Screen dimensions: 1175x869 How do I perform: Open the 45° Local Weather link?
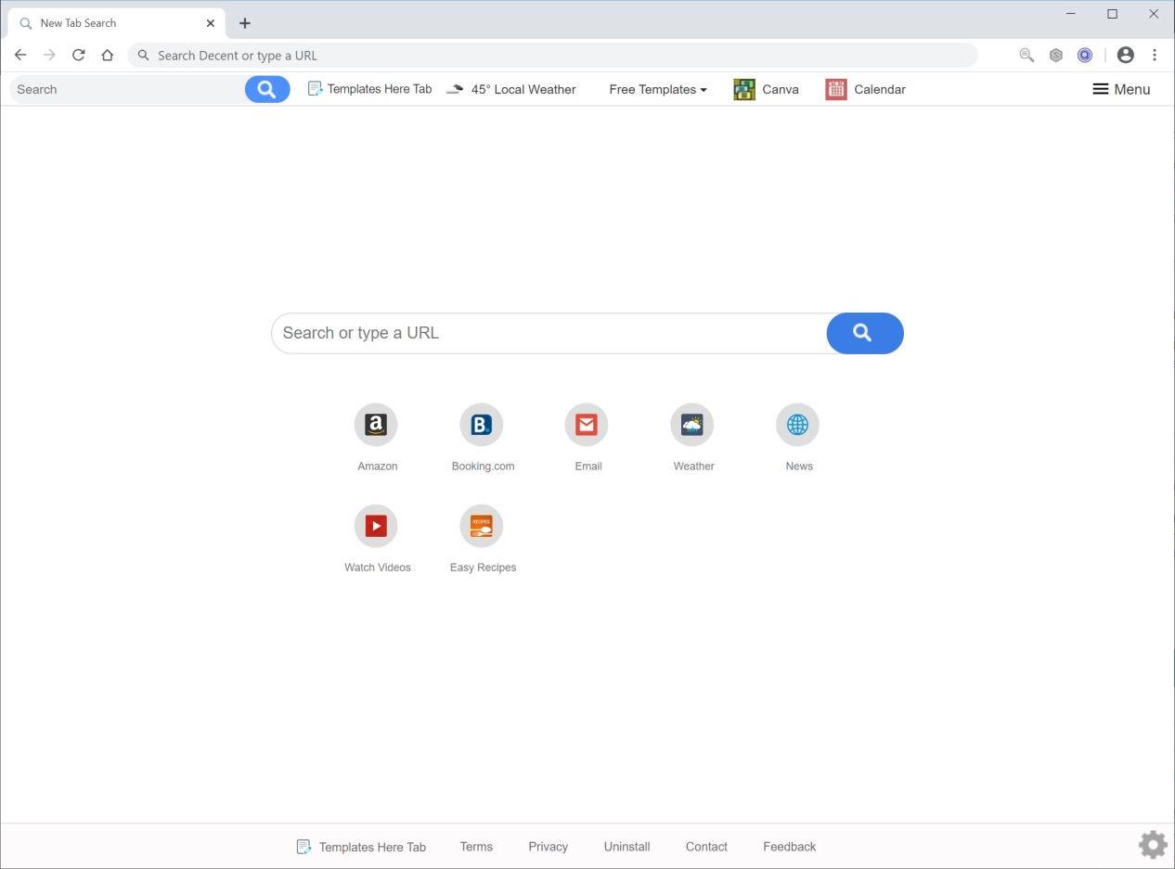[x=511, y=89]
